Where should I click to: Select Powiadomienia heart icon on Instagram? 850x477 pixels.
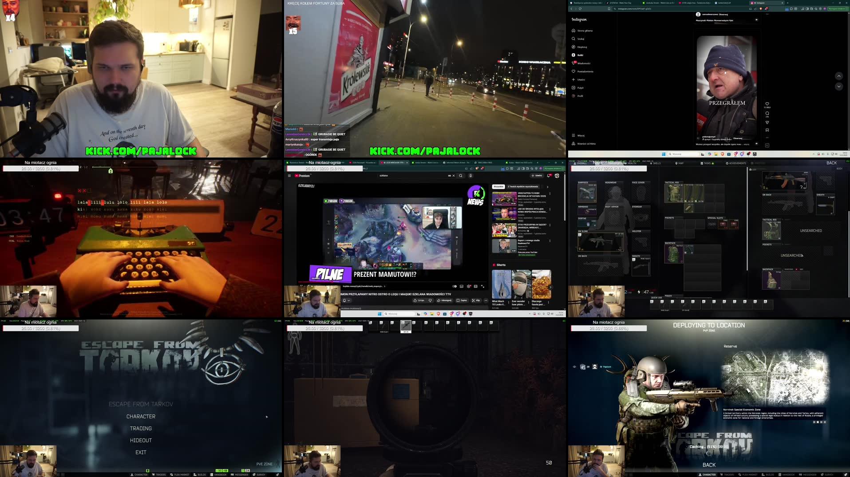pyautogui.click(x=573, y=71)
